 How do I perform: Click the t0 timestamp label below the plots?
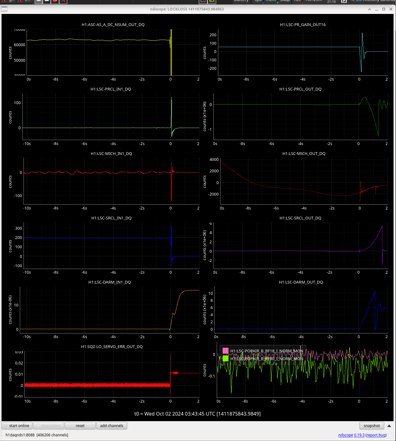click(x=198, y=414)
